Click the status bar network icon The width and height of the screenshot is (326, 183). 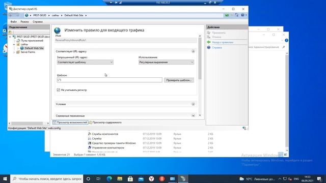pyautogui.click(x=244, y=128)
